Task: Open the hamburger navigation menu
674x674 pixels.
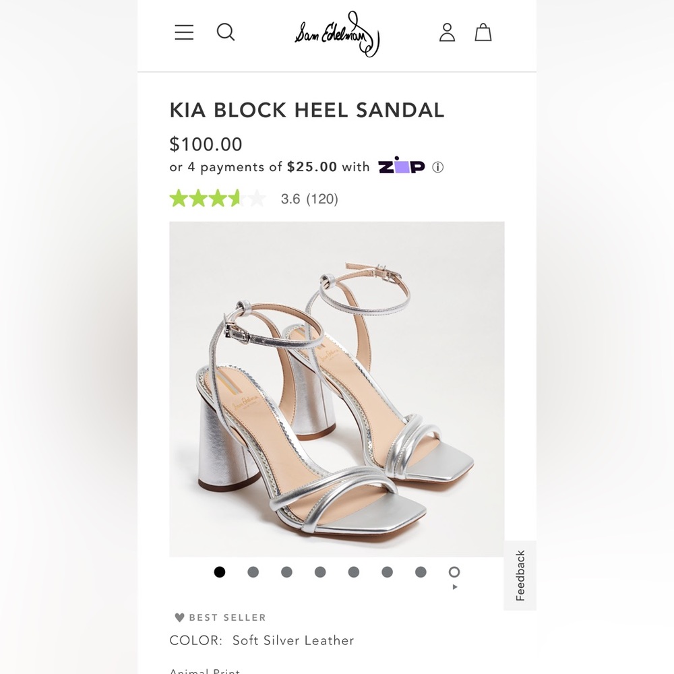Action: (183, 32)
